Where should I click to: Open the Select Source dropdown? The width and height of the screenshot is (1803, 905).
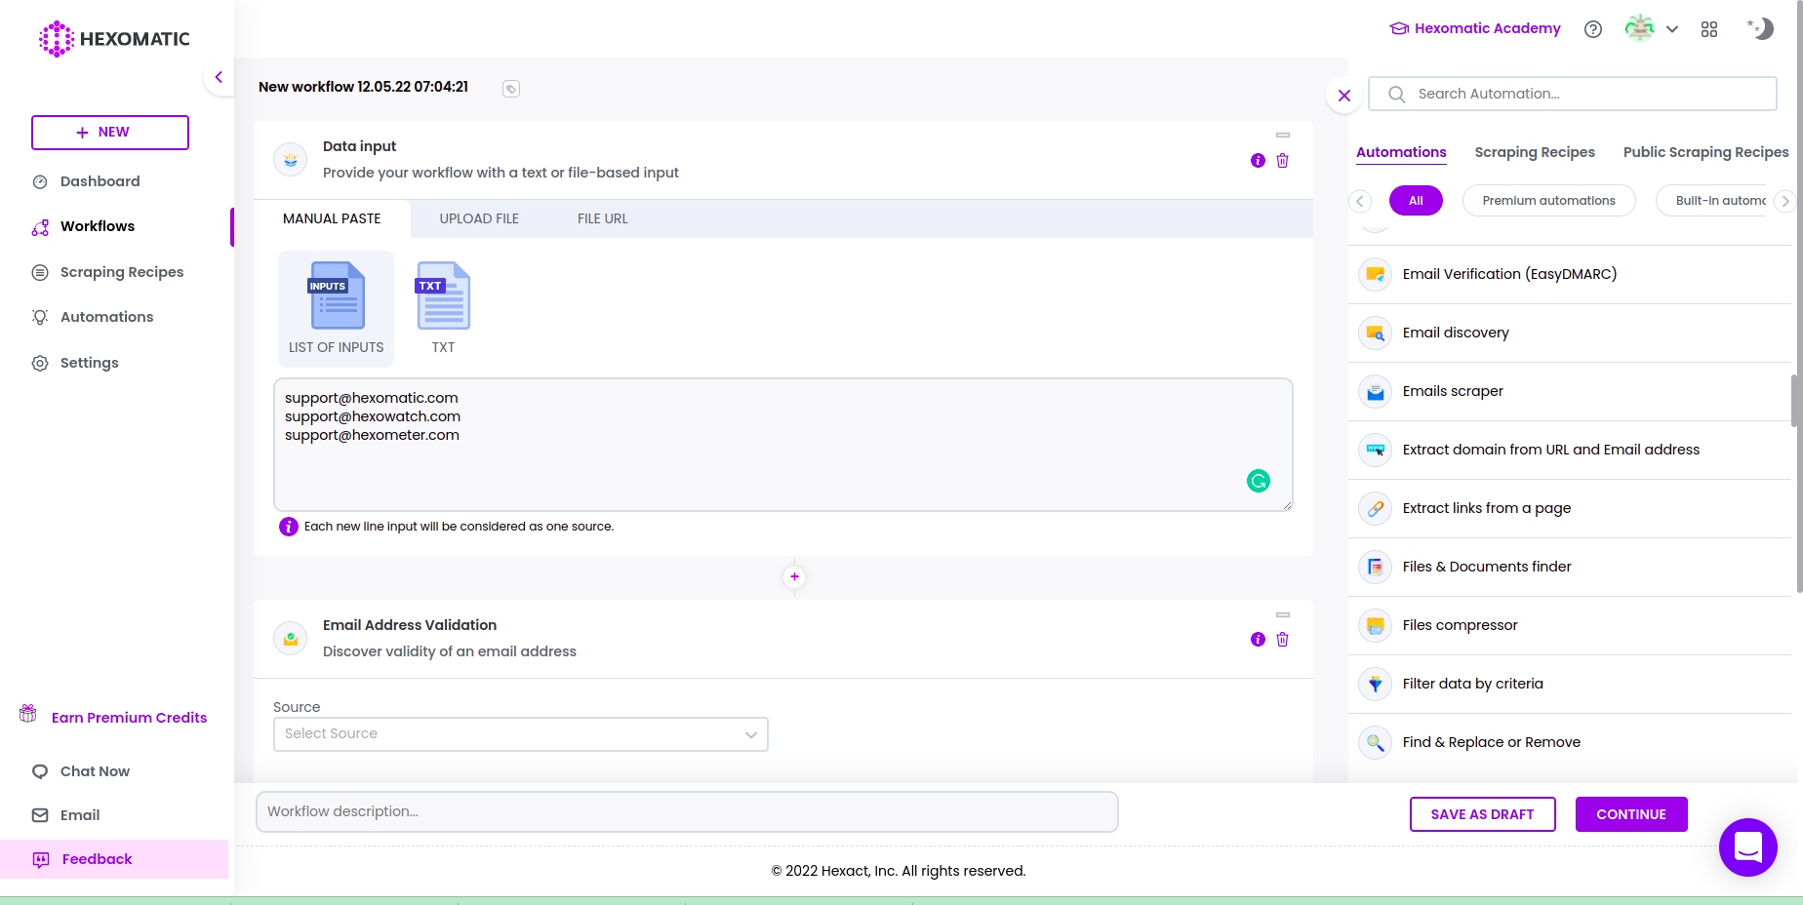pyautogui.click(x=520, y=733)
